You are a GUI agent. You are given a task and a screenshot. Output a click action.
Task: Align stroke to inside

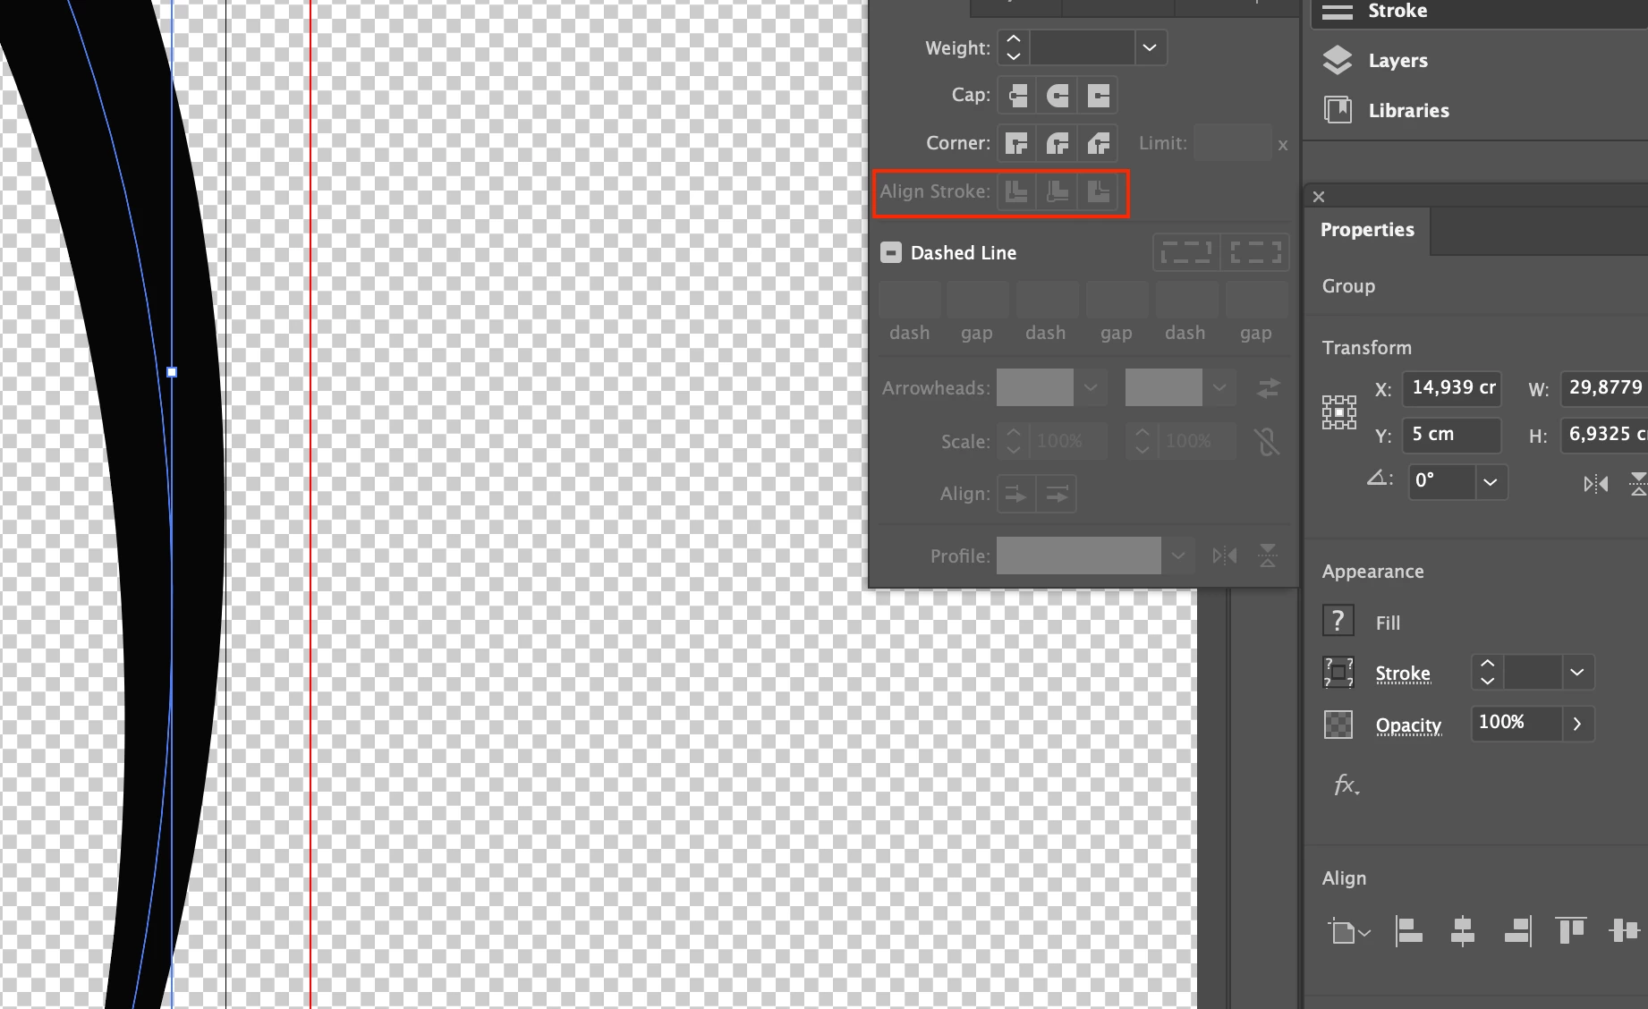(x=1058, y=191)
